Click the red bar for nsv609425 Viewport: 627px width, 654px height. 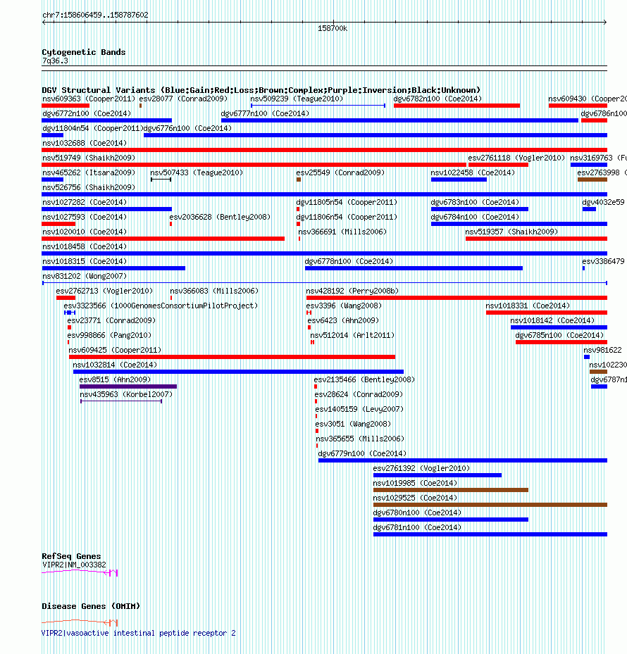click(x=232, y=357)
